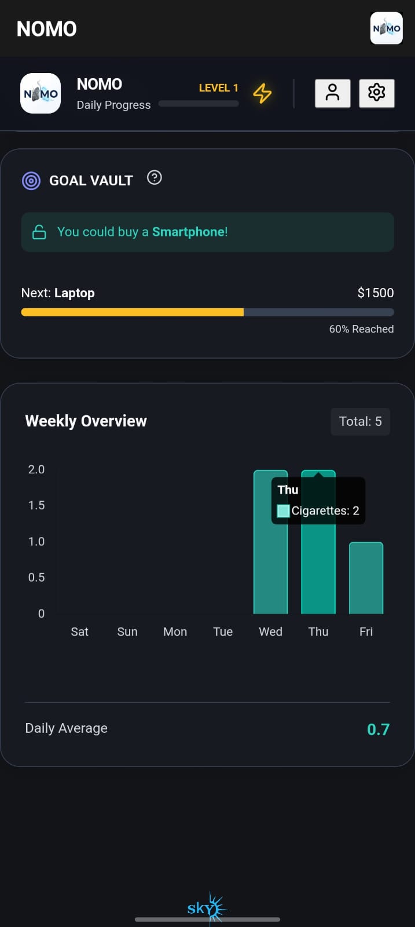
Task: Tap the Total: 5 badge
Action: point(360,421)
